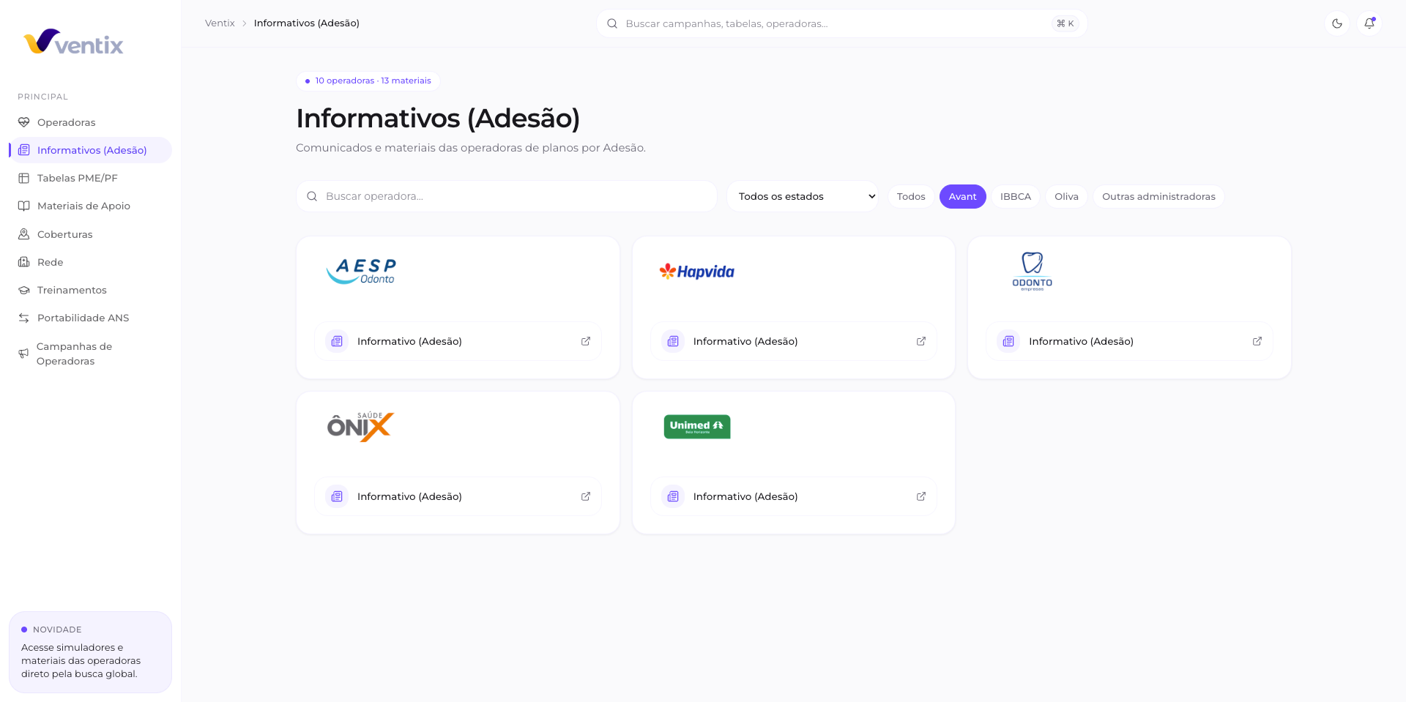
Task: Click the document icon in Unimed card
Action: click(x=673, y=496)
